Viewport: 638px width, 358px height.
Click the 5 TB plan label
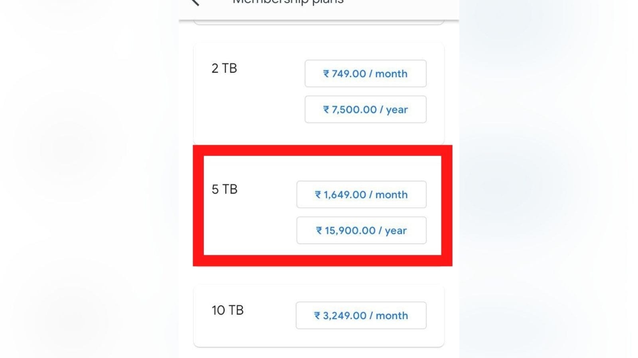[224, 189]
